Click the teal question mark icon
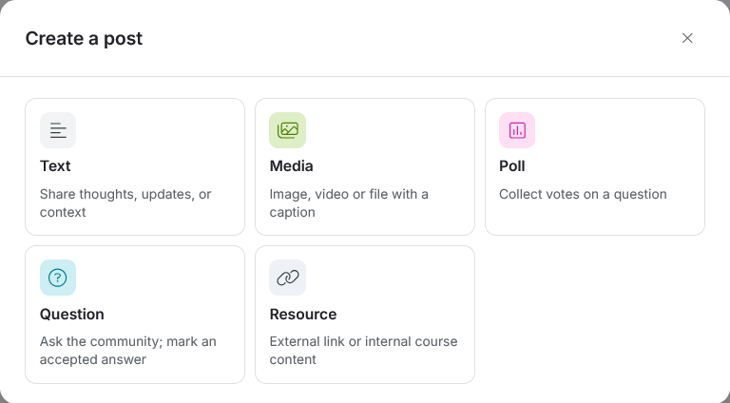 pos(58,278)
